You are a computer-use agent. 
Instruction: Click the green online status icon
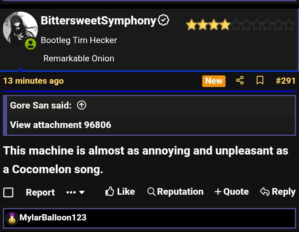(x=30, y=43)
